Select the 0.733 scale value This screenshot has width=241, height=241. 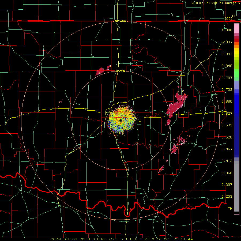pos(227,90)
